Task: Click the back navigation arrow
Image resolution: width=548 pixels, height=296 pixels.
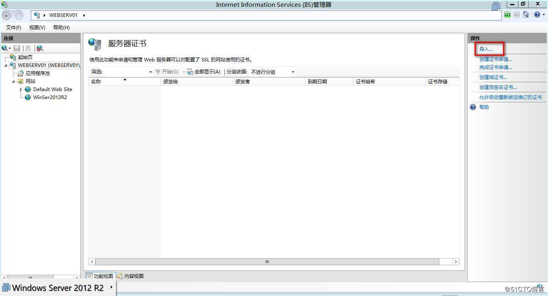Action: coord(6,16)
